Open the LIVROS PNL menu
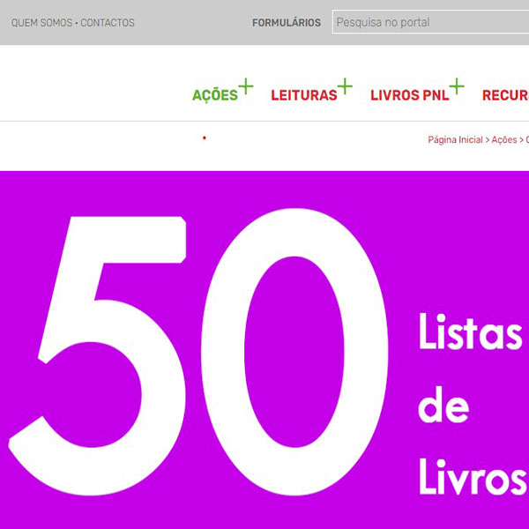 (409, 95)
